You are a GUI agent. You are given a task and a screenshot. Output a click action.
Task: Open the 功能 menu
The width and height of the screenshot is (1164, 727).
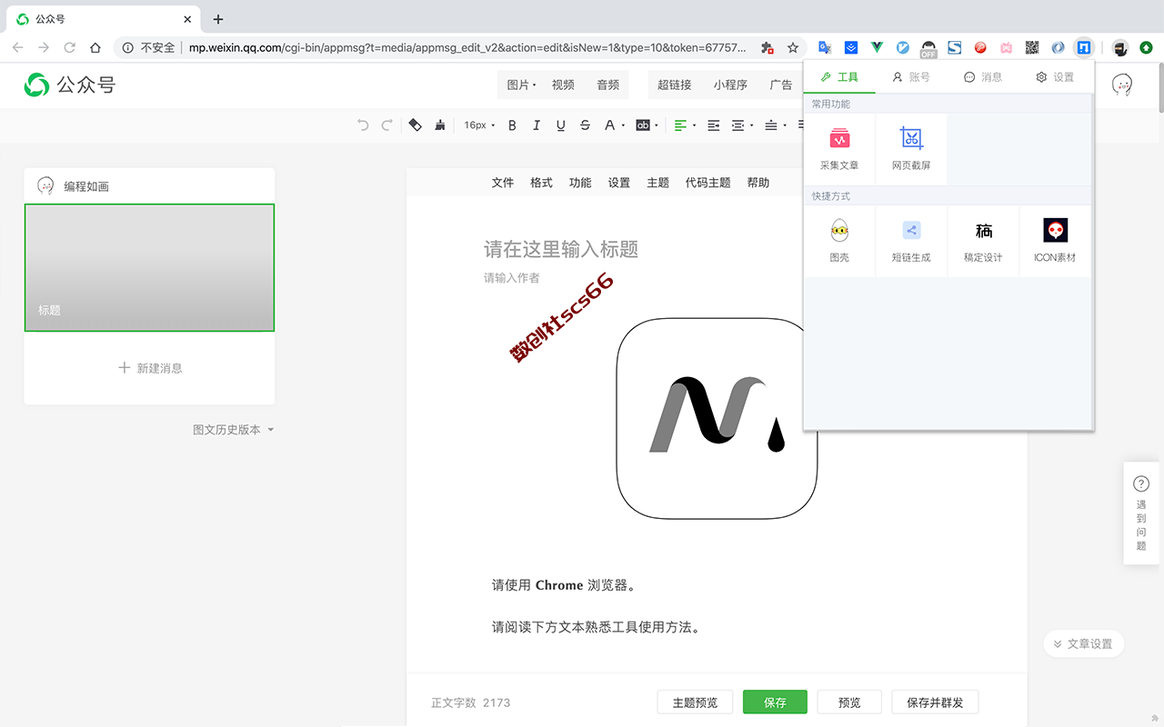pos(580,183)
